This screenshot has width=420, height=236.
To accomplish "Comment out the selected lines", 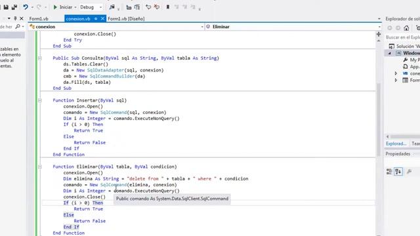I will 148,7.
